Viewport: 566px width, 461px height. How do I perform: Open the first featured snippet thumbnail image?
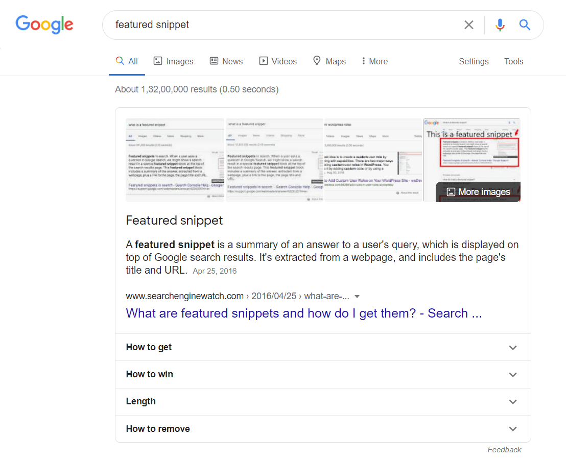coord(175,160)
